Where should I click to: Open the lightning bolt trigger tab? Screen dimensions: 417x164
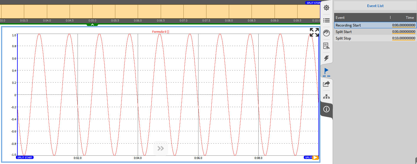click(326, 58)
